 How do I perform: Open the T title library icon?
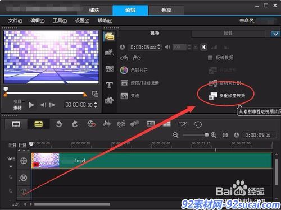click(x=110, y=85)
